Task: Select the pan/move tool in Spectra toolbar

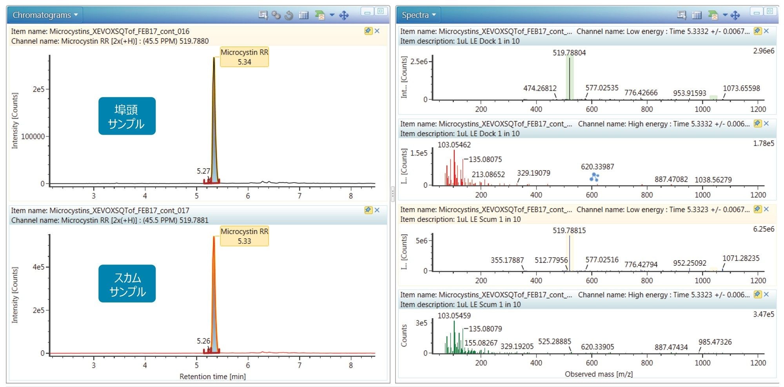Action: pos(735,15)
